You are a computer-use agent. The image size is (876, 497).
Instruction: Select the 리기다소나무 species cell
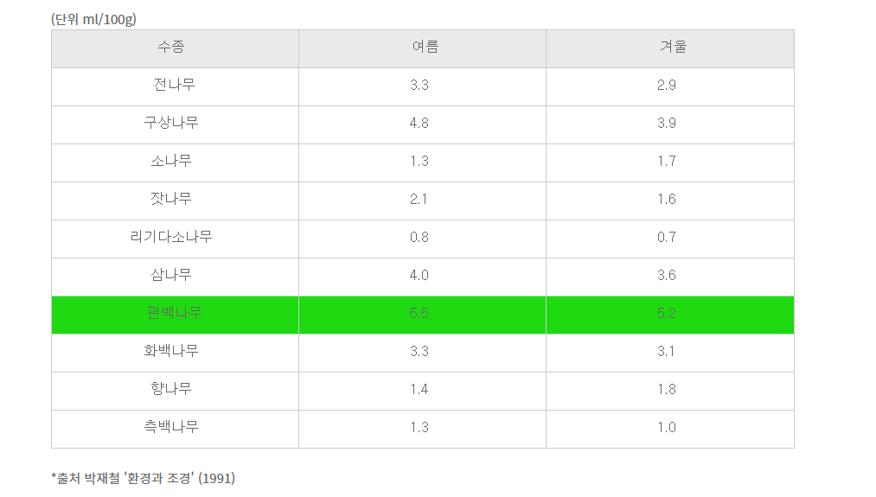(x=175, y=239)
